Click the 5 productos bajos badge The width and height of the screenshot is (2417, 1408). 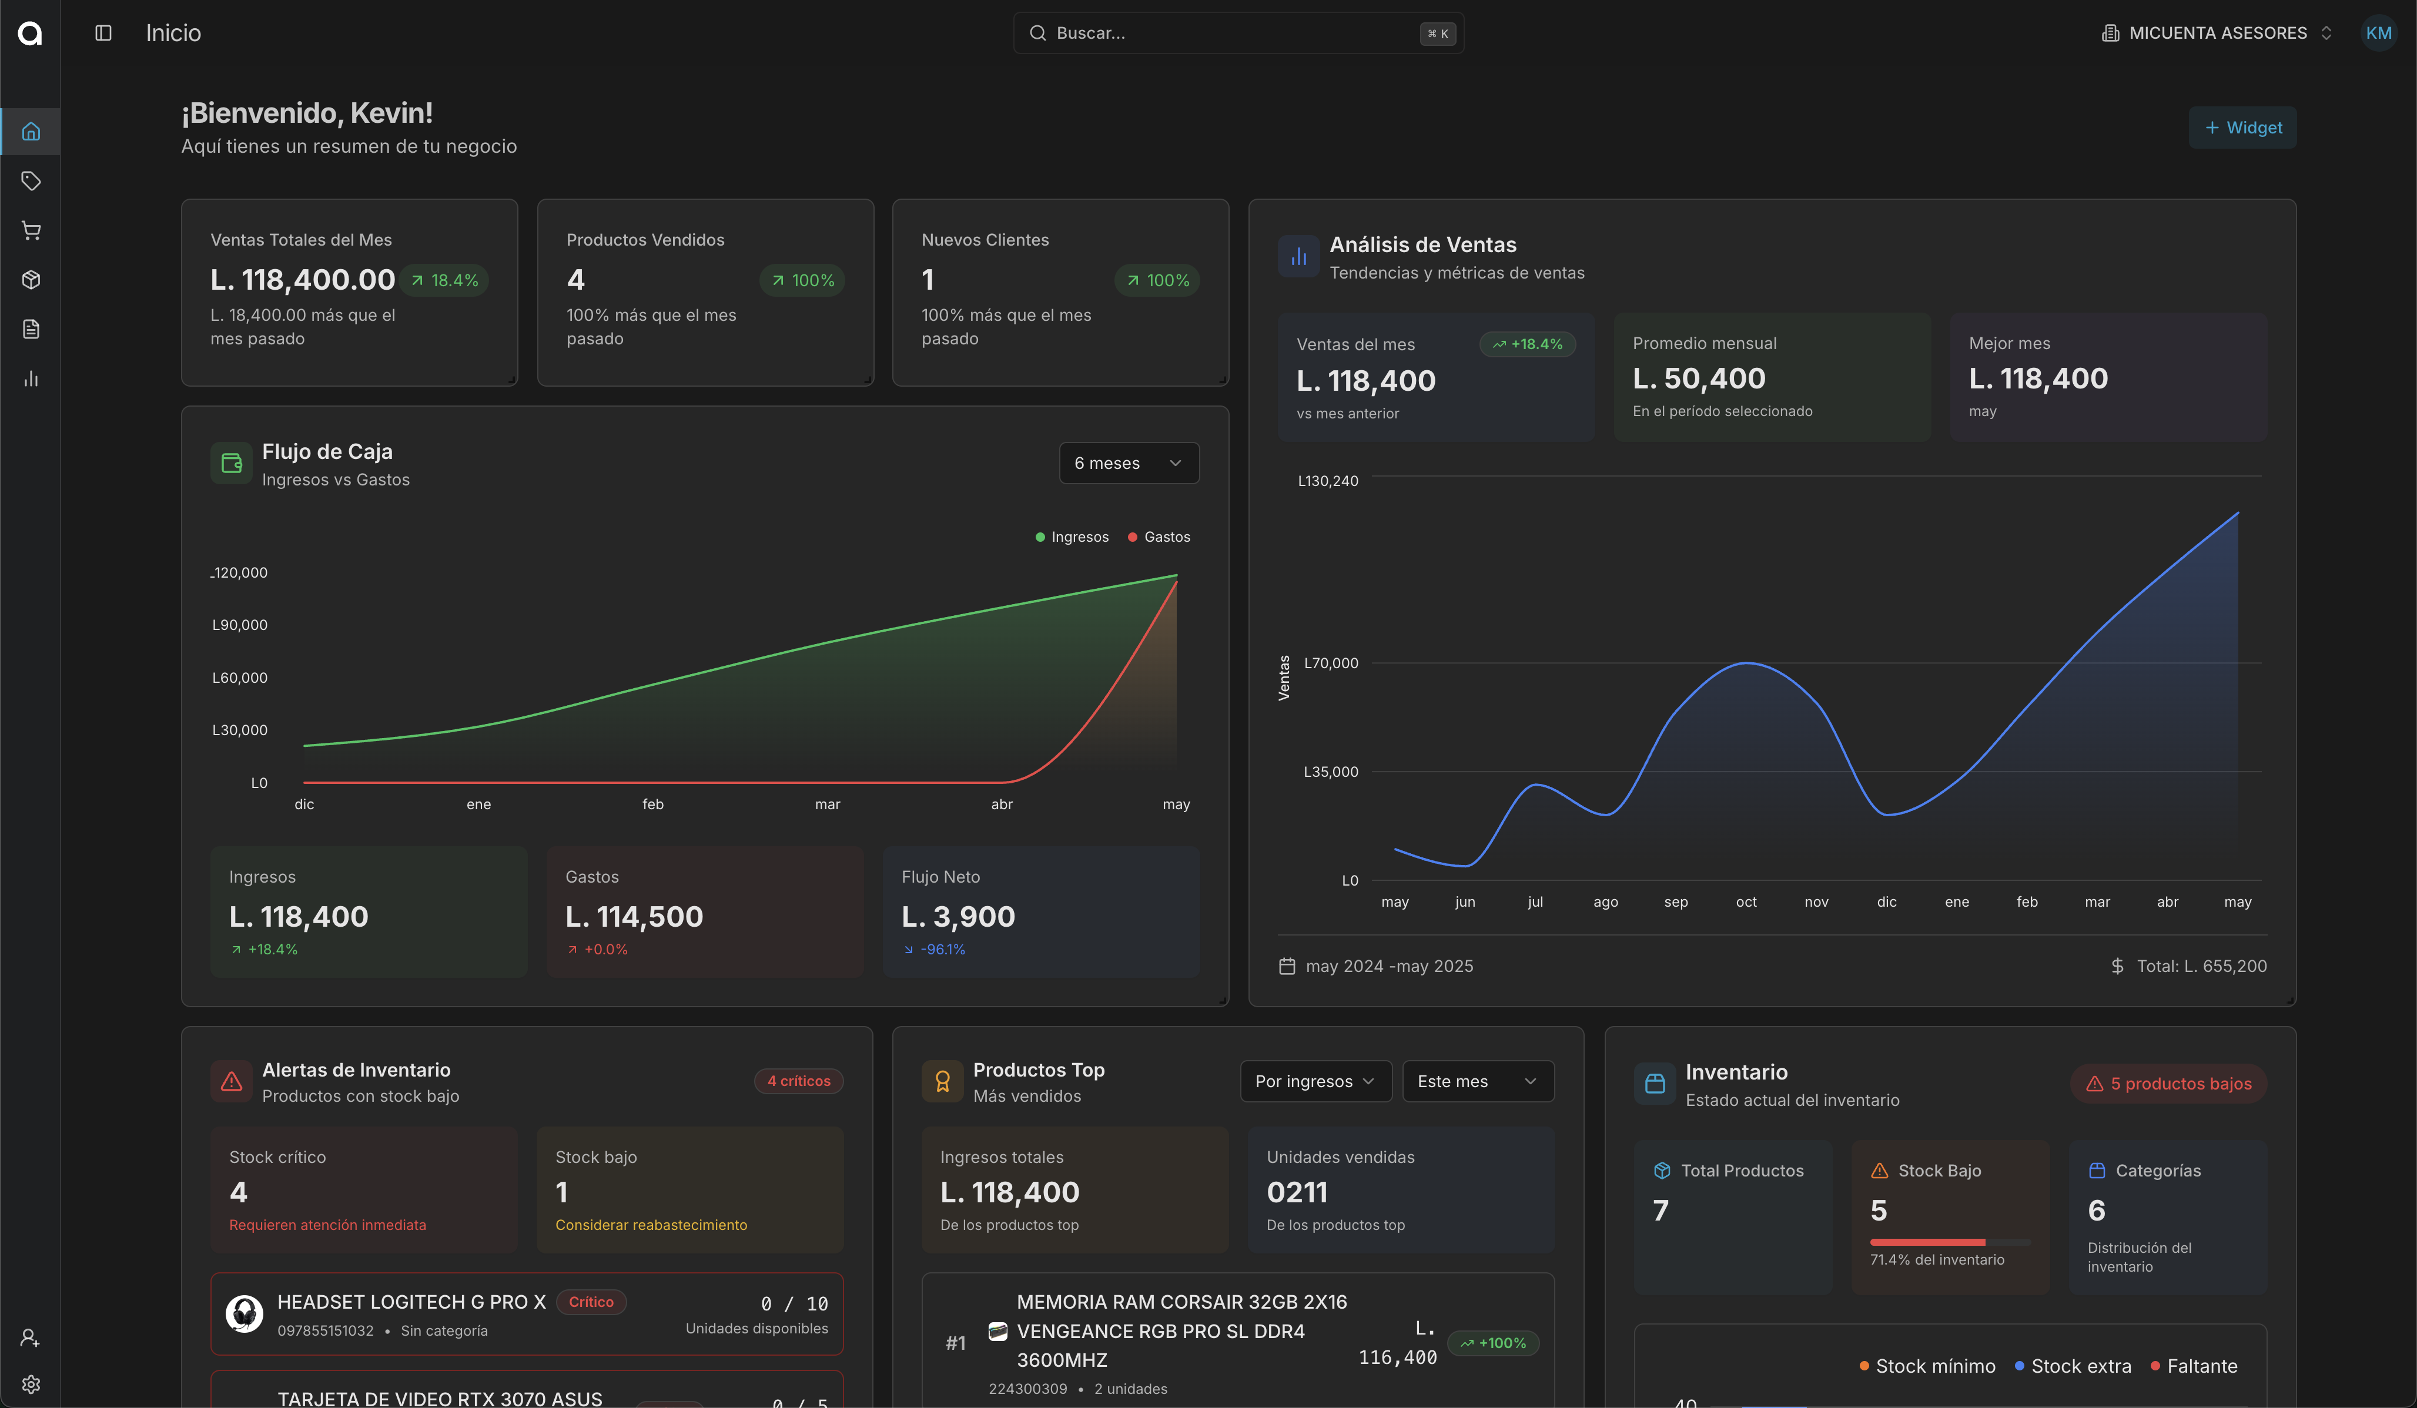(2168, 1083)
